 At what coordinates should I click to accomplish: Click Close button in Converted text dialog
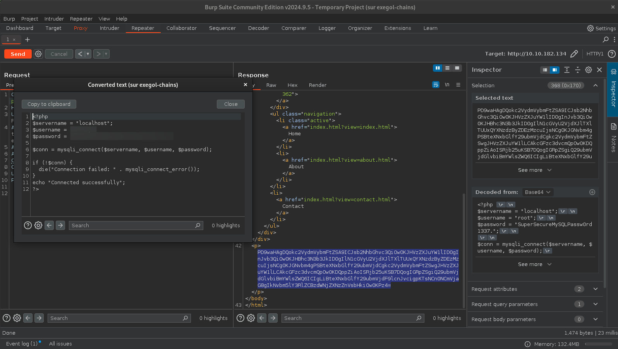click(x=231, y=104)
